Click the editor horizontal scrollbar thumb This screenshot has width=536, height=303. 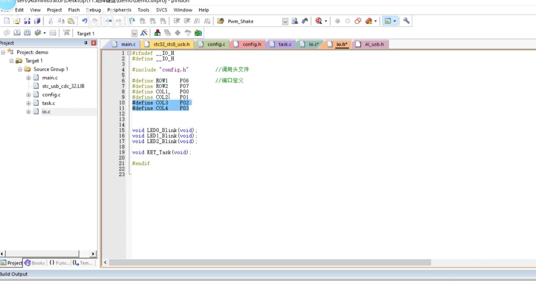coord(270,263)
